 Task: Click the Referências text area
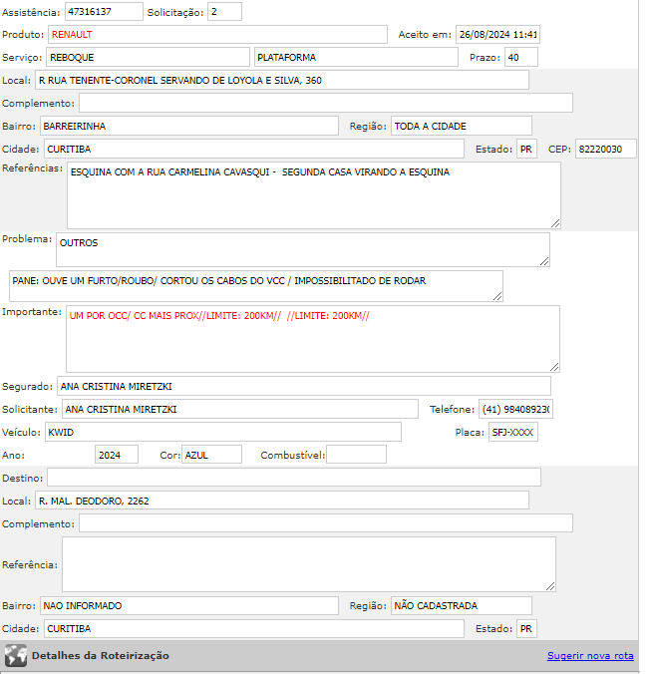(313, 194)
